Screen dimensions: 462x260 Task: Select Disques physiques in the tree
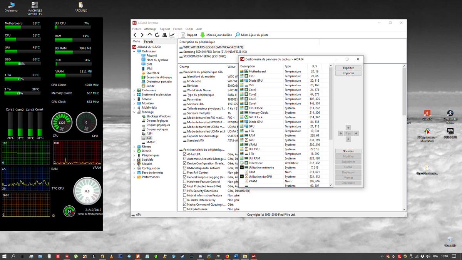point(158,125)
